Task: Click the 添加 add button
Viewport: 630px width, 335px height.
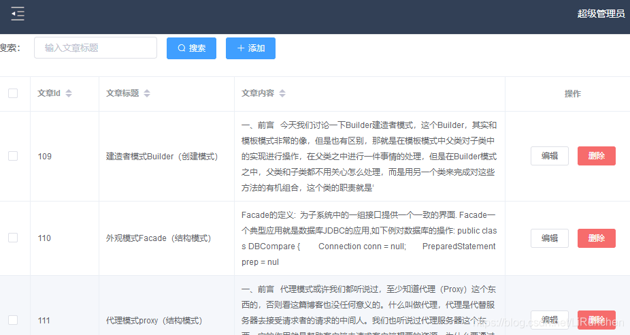Action: click(x=251, y=48)
